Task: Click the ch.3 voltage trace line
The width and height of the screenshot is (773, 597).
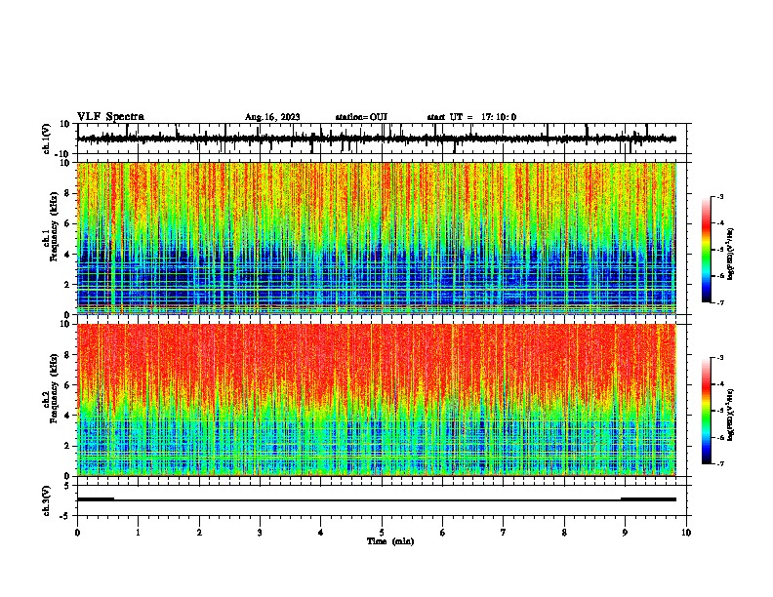Action: [377, 499]
